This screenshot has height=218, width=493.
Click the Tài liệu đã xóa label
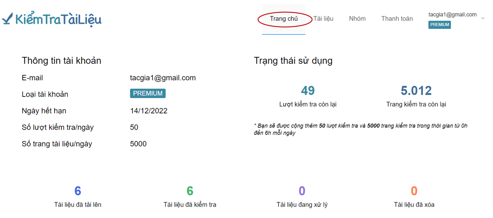[414, 205]
